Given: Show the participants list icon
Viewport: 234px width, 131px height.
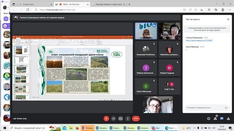Looking at the screenshot, I should click(215, 119).
